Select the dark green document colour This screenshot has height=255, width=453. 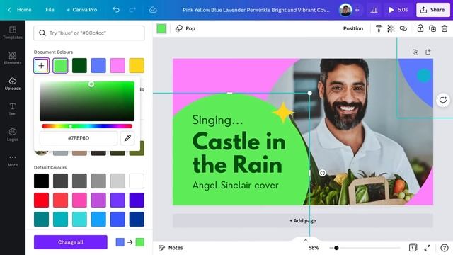(x=79, y=66)
